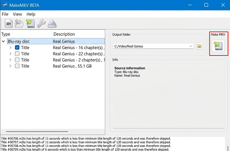Maximize the MakeMKV window

206,5
